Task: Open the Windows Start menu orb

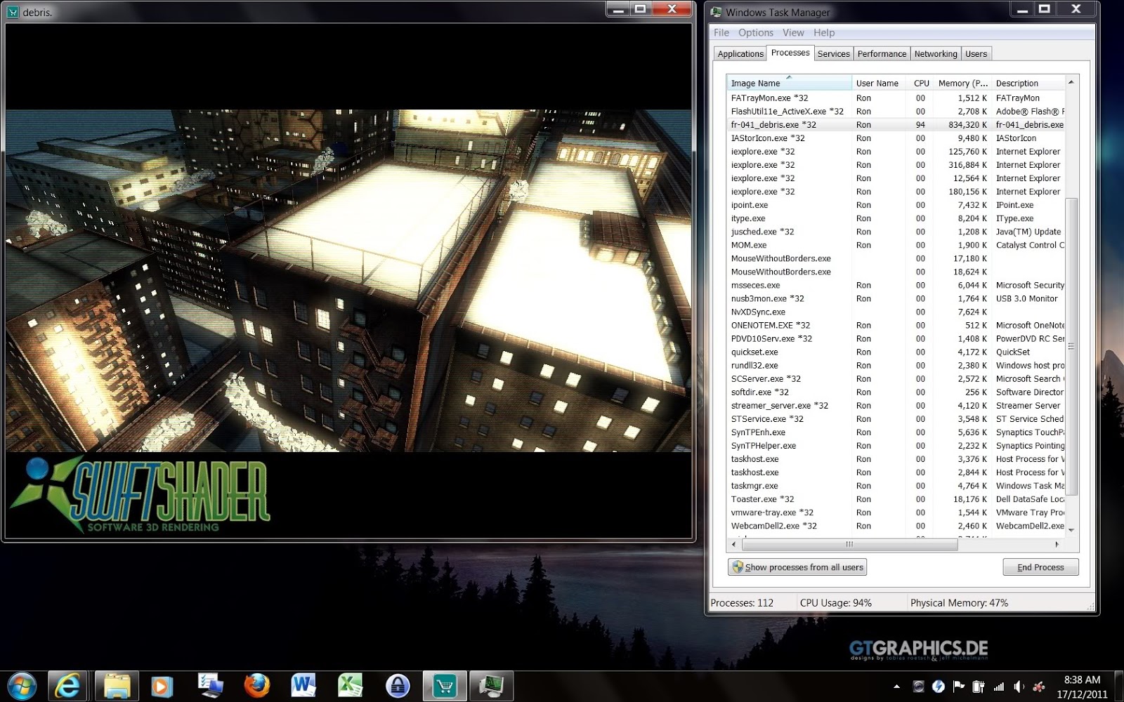Action: coord(20,686)
